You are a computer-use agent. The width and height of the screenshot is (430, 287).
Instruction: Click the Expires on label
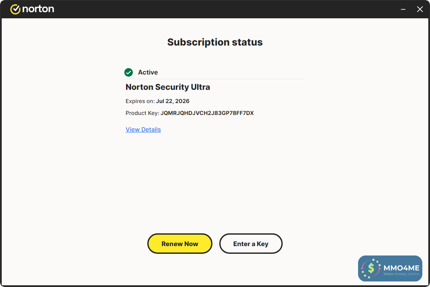(140, 101)
